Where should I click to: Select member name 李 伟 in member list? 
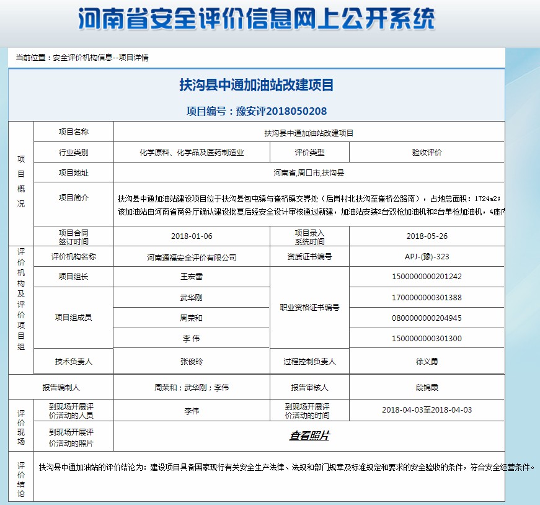coord(192,339)
